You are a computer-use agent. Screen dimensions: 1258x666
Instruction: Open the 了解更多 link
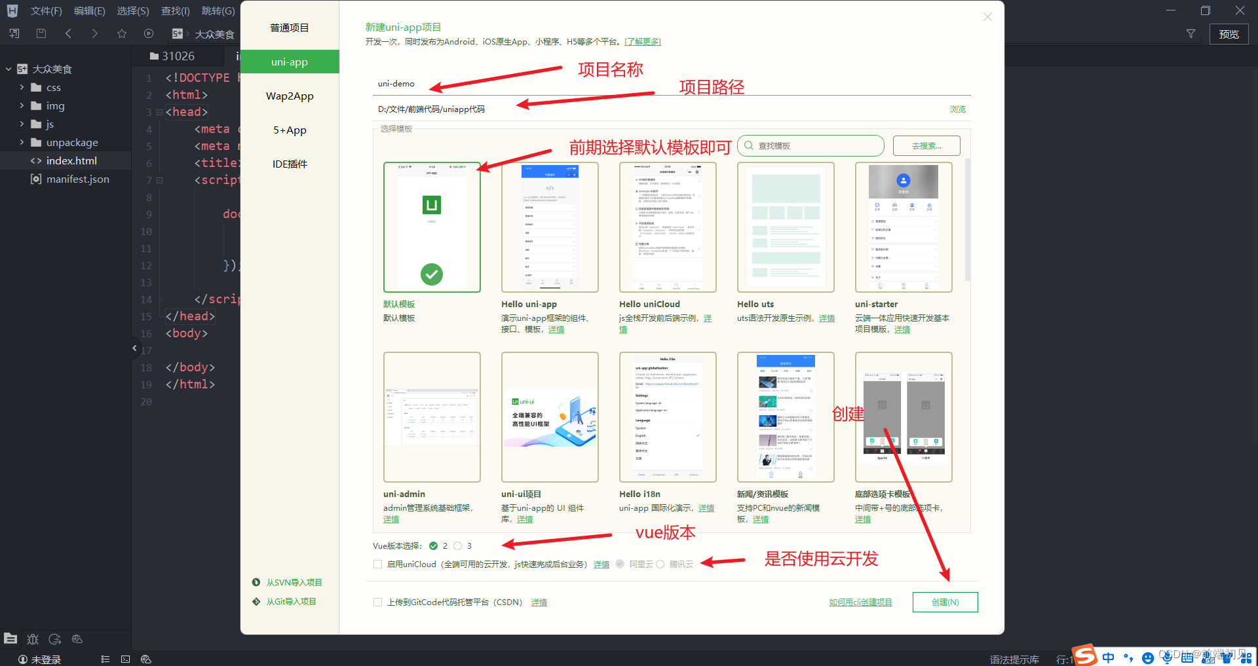(643, 41)
